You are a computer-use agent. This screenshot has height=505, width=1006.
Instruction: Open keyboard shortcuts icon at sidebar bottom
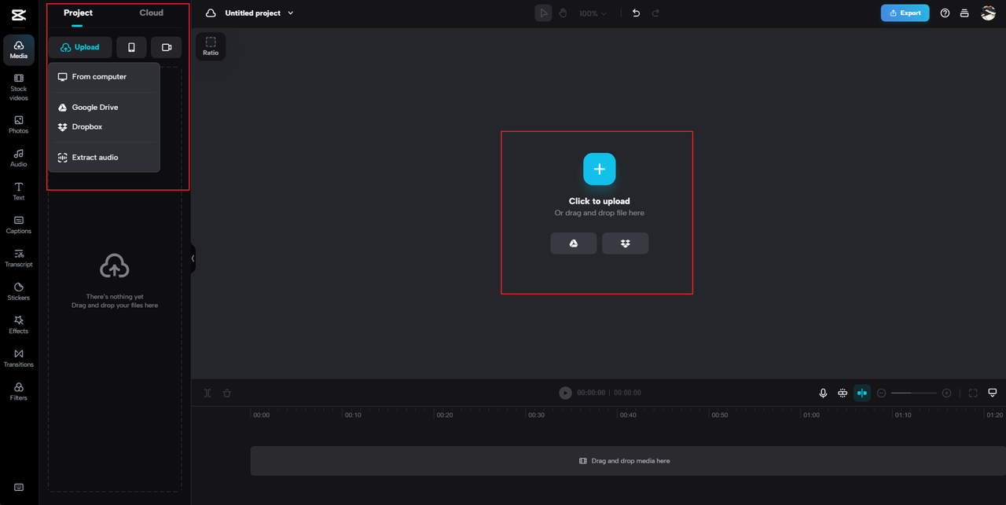click(x=19, y=487)
